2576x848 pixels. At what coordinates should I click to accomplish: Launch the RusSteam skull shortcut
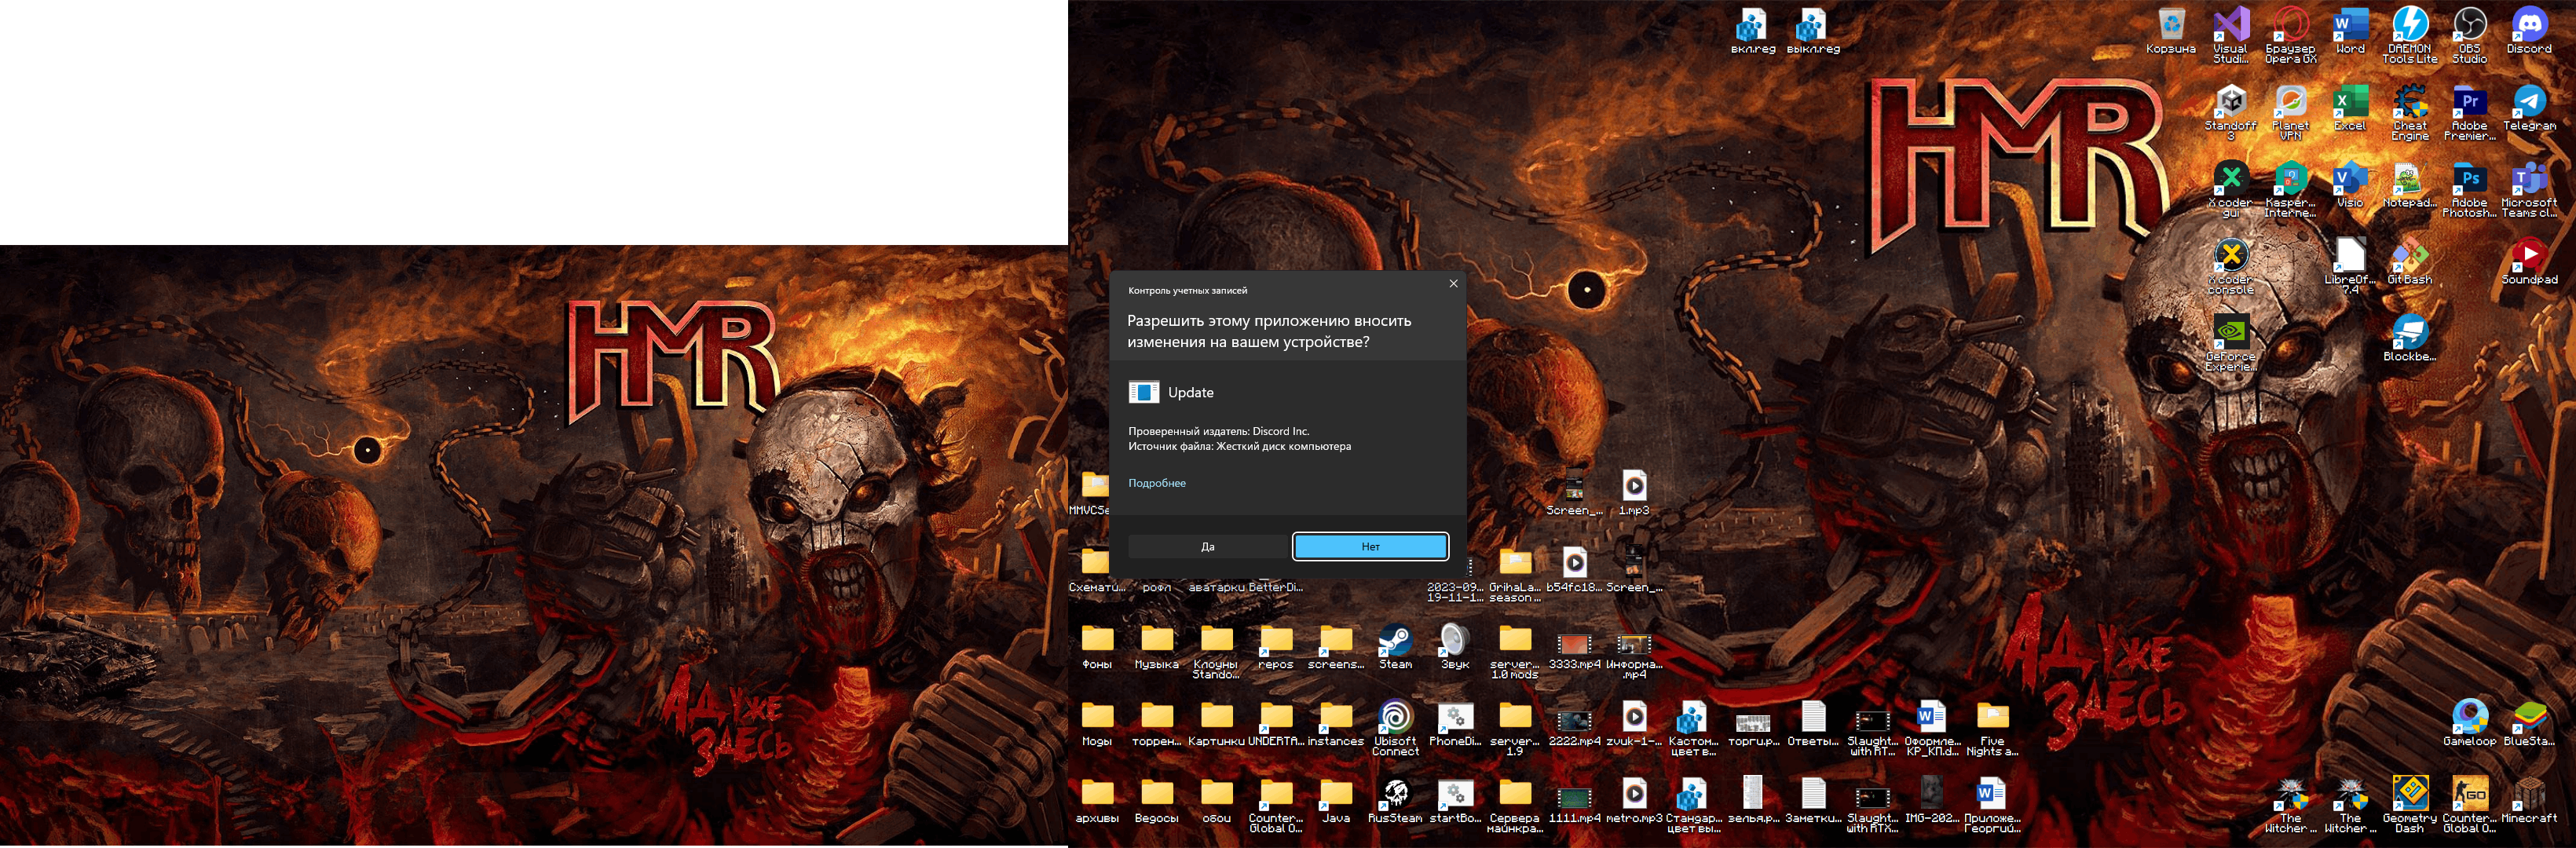click(x=1395, y=801)
